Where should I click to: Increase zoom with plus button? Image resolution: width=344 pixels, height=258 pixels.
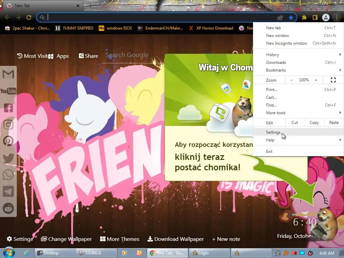pos(316,80)
